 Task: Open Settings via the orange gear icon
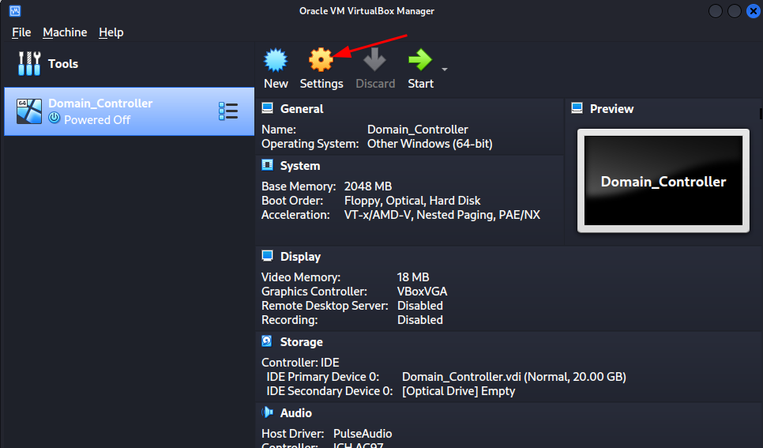[x=321, y=60]
